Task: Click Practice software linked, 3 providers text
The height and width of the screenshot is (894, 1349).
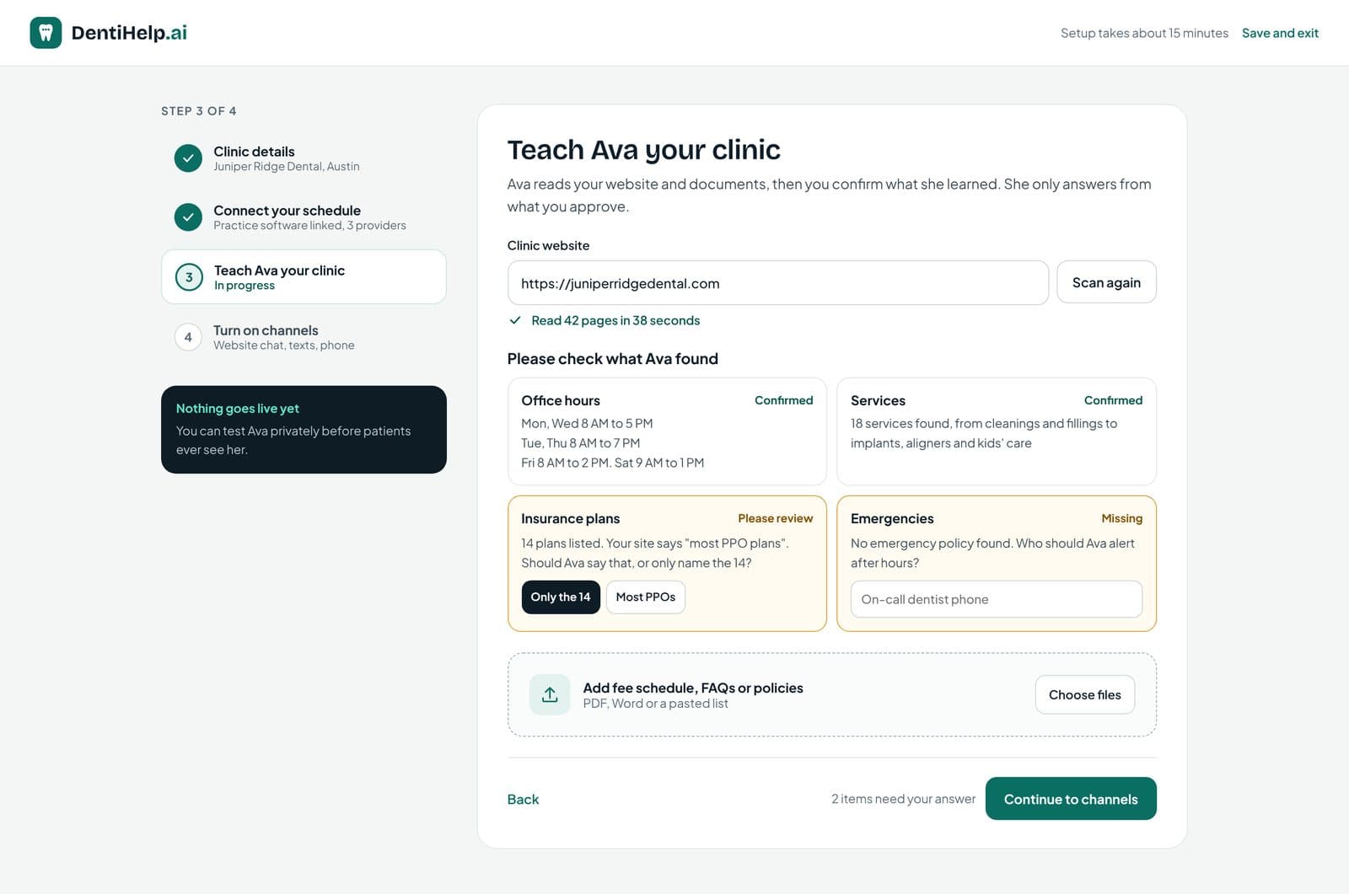Action: tap(309, 226)
